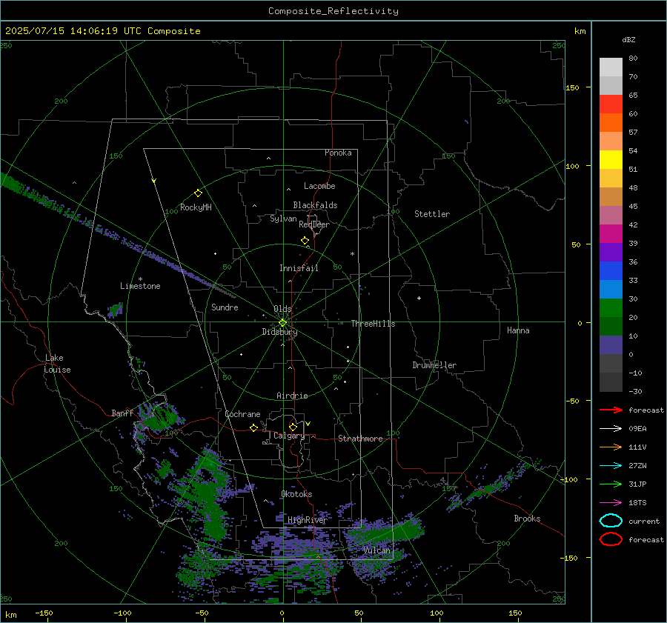
Task: Click the red forecast arrow in legend
Action: tap(611, 410)
